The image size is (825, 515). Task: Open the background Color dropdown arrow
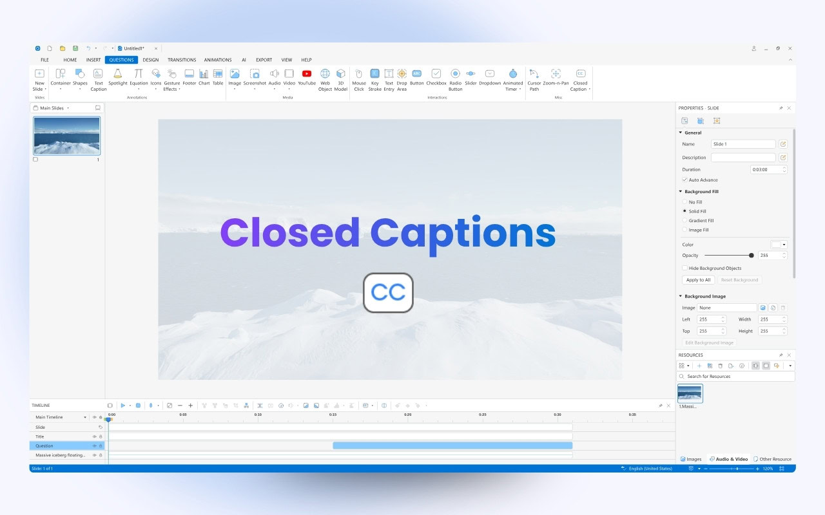(x=784, y=245)
